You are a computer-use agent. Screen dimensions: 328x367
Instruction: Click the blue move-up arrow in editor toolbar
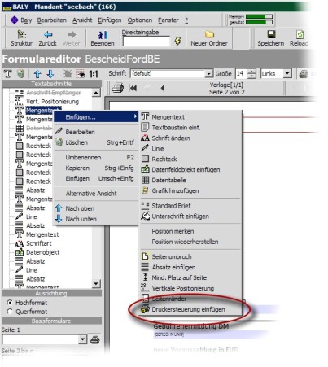point(37,74)
